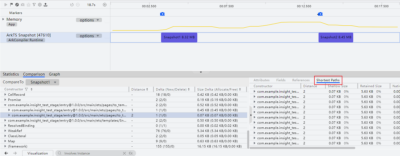
Task: Click the back arrow navigation icon
Action: point(6,153)
